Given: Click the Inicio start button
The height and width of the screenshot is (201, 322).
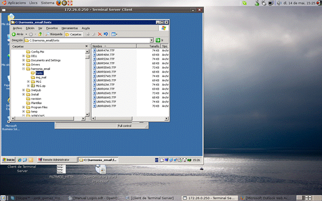Looking at the screenshot, I should point(9,160).
